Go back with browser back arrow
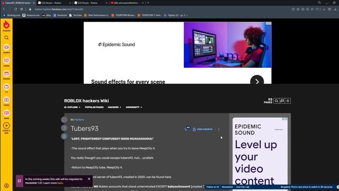Screen dimensions: 339x191 tap(4, 10)
